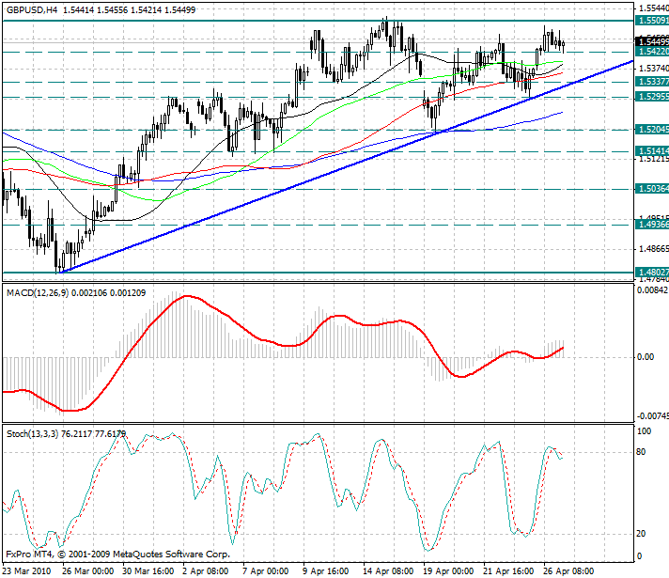Click the MACD scale value 0.00842

tap(652, 290)
